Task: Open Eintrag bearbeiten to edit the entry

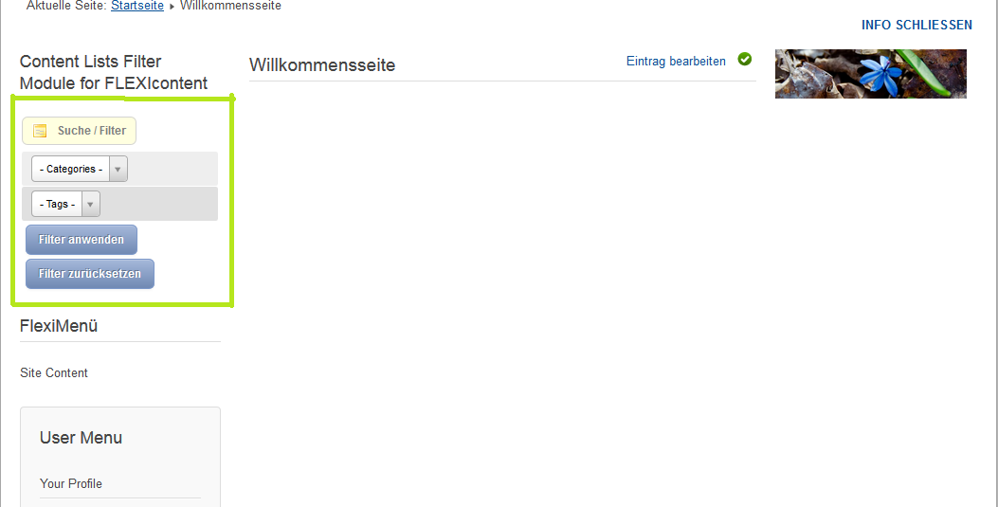Action: click(676, 61)
